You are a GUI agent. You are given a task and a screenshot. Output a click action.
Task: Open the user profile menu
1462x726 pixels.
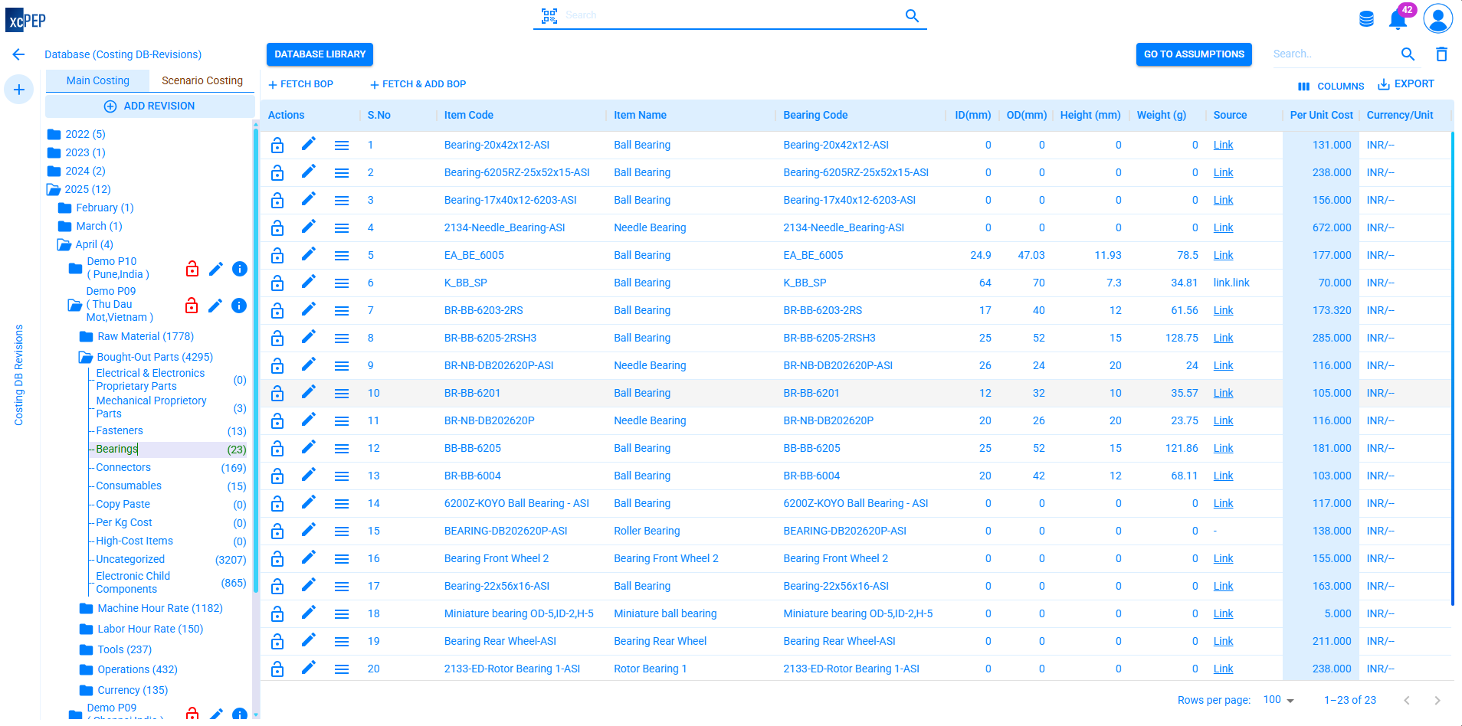[x=1438, y=18]
